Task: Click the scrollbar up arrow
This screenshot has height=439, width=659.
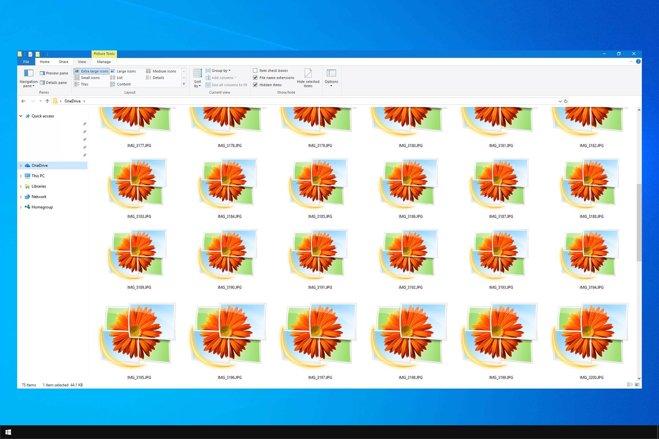Action: click(x=639, y=110)
